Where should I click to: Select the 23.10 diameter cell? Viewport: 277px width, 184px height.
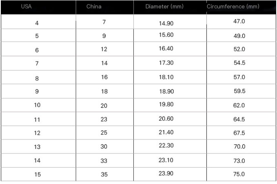(x=166, y=160)
